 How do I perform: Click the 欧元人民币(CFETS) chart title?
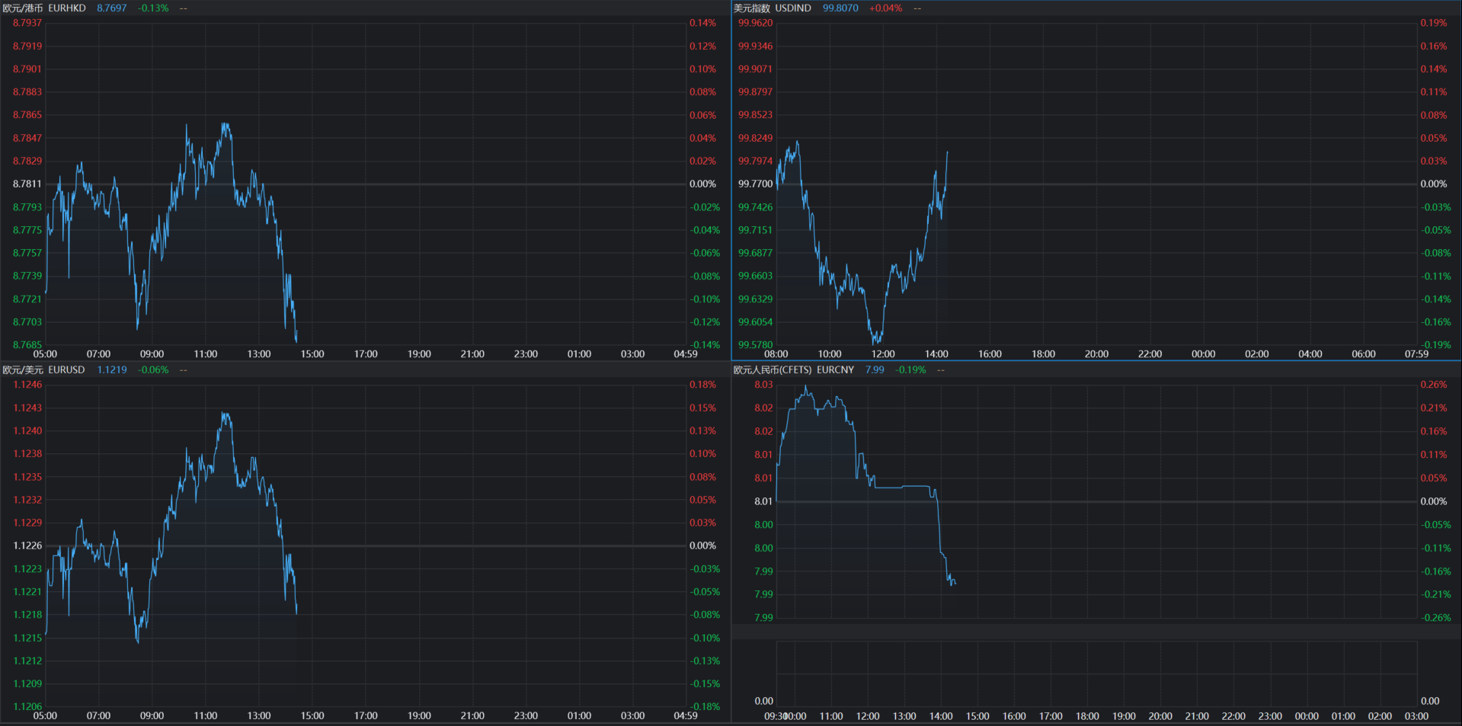[773, 369]
